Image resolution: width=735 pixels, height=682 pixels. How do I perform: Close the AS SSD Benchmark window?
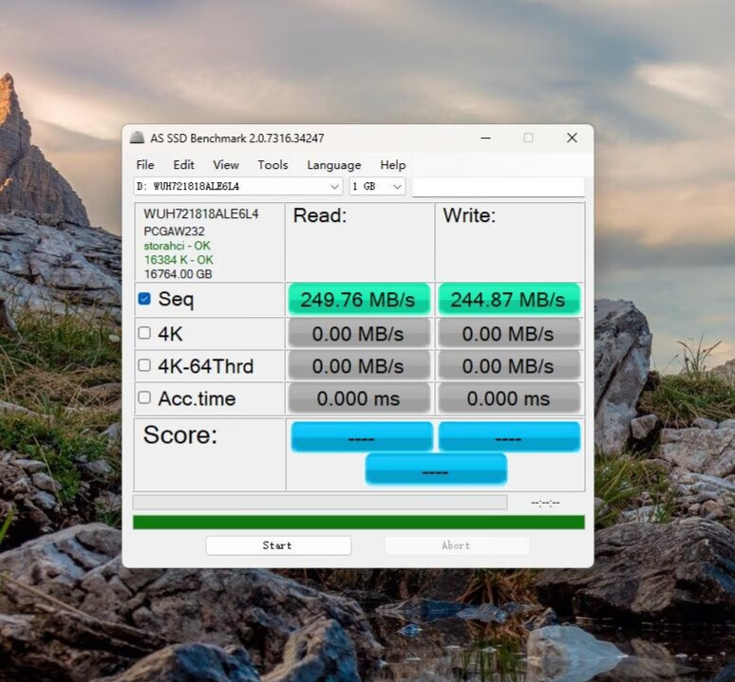(x=572, y=138)
